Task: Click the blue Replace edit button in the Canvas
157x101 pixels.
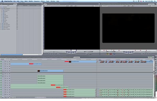Action: tap(114, 54)
